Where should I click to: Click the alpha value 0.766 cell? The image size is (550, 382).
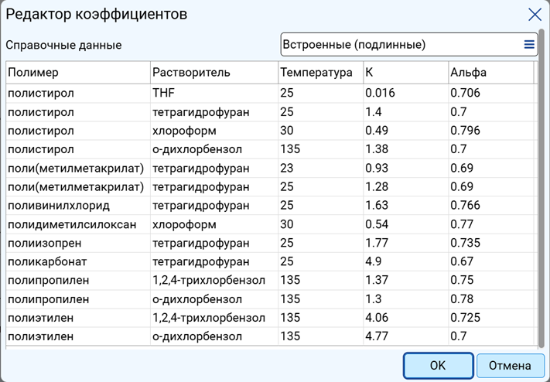490,206
